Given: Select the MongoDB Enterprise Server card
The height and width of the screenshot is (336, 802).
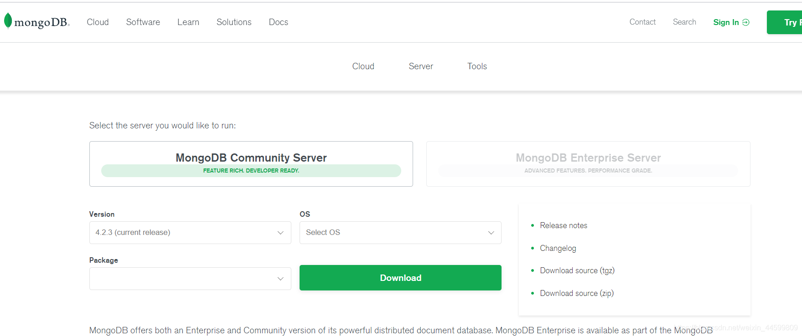Looking at the screenshot, I should [x=588, y=164].
